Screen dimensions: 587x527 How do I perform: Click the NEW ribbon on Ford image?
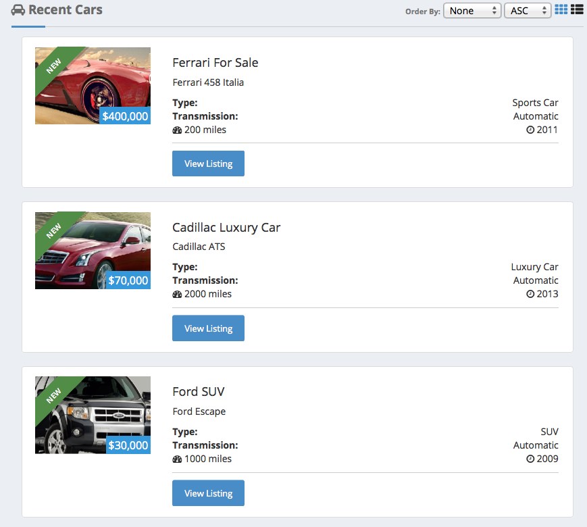53,395
